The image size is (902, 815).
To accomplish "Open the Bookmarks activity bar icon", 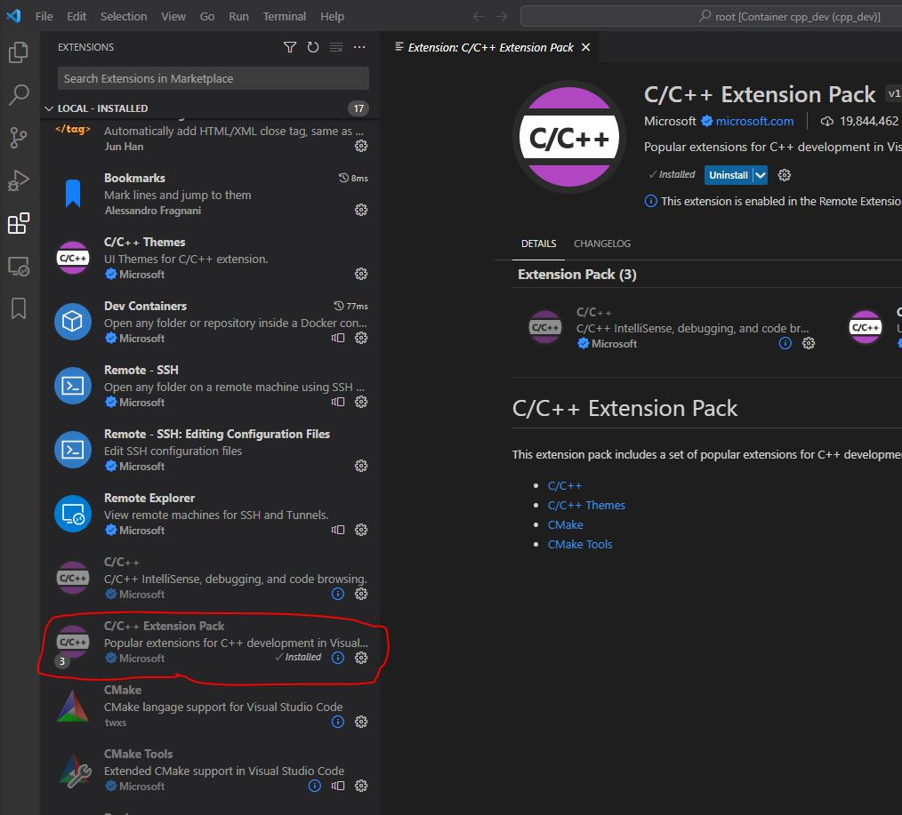I will pos(19,308).
